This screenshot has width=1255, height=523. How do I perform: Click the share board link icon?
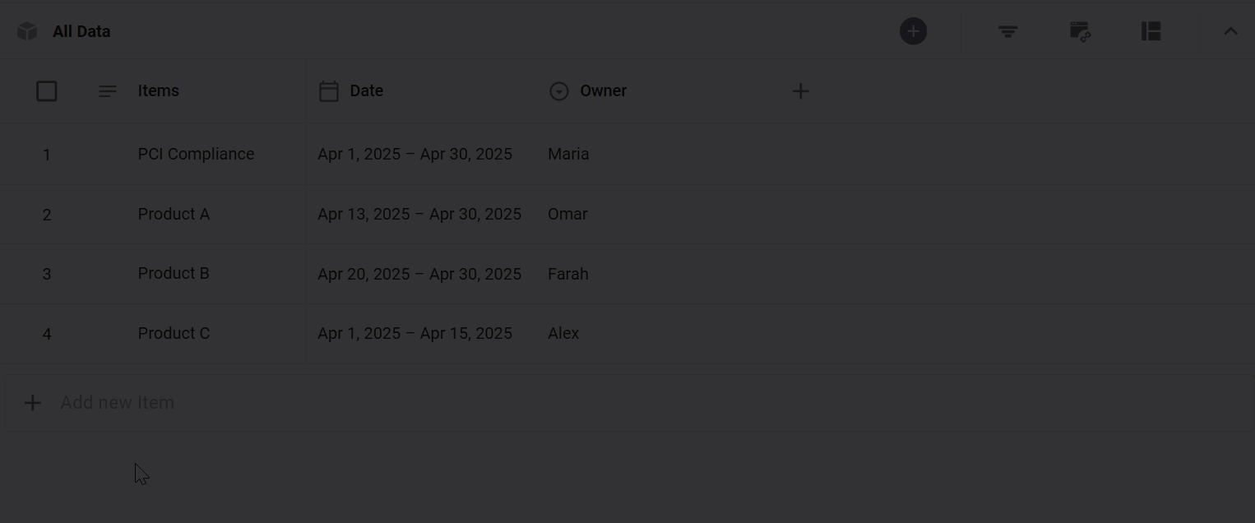1080,30
